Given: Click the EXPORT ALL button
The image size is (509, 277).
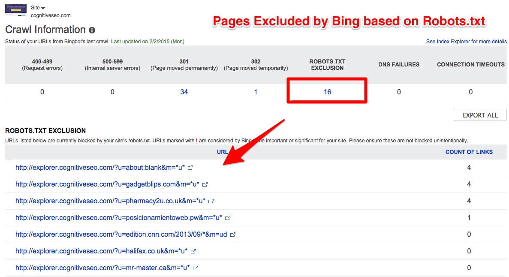Looking at the screenshot, I should coord(480,115).
